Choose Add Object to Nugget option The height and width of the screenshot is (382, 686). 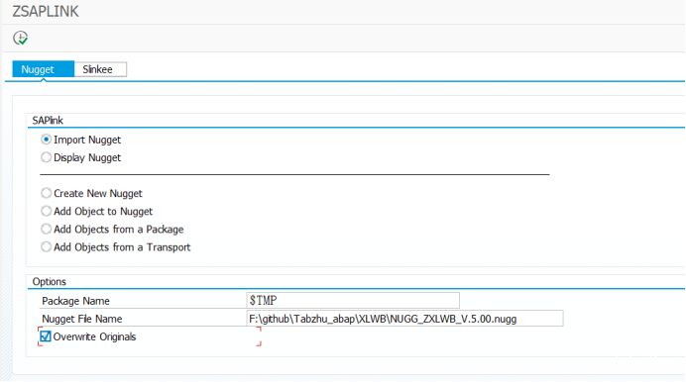pos(46,211)
